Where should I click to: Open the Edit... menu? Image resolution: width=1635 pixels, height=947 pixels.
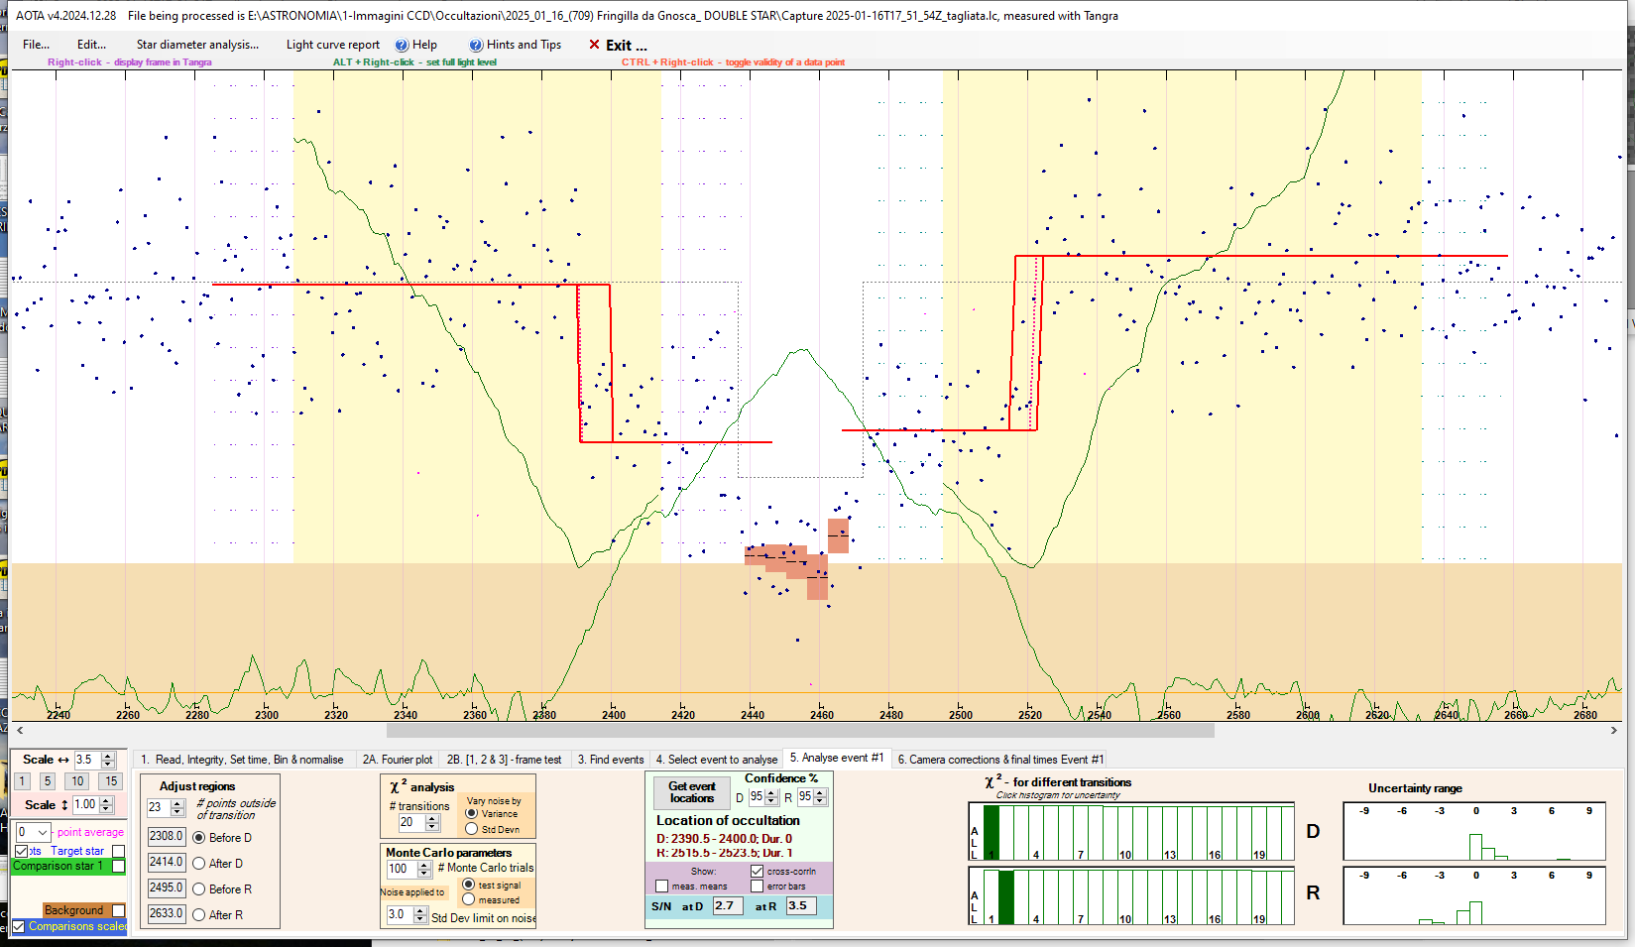coord(91,45)
